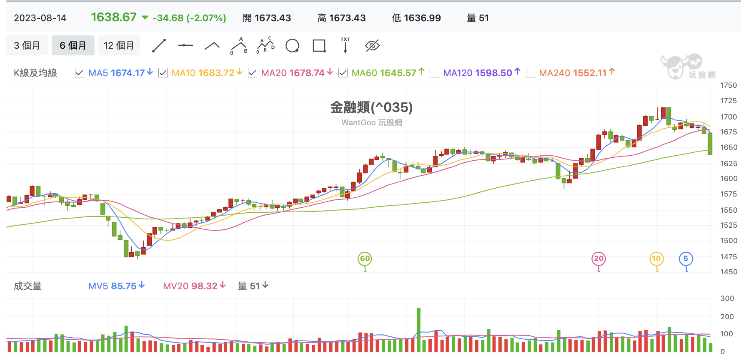Click the 300 volume axis label
This screenshot has width=741, height=358.
click(x=727, y=298)
